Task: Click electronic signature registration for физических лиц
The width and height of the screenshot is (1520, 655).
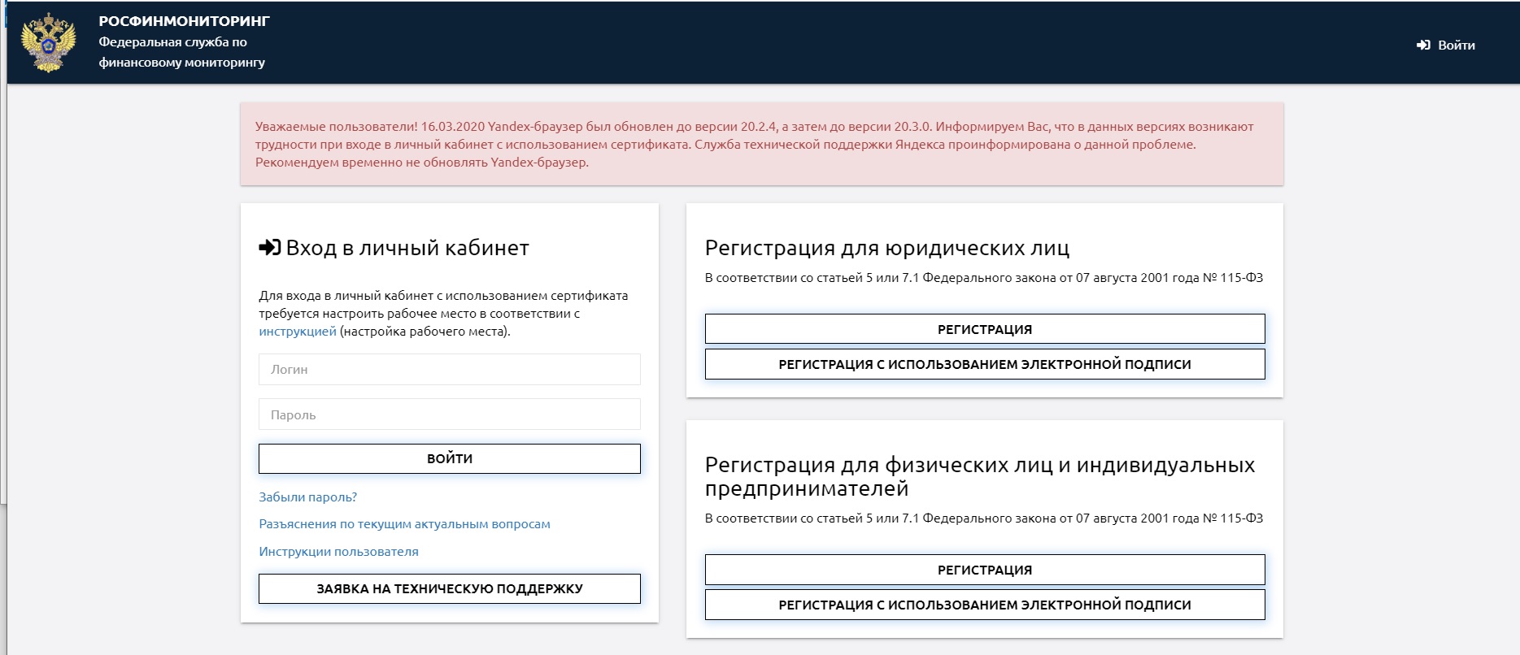Action: 985,605
